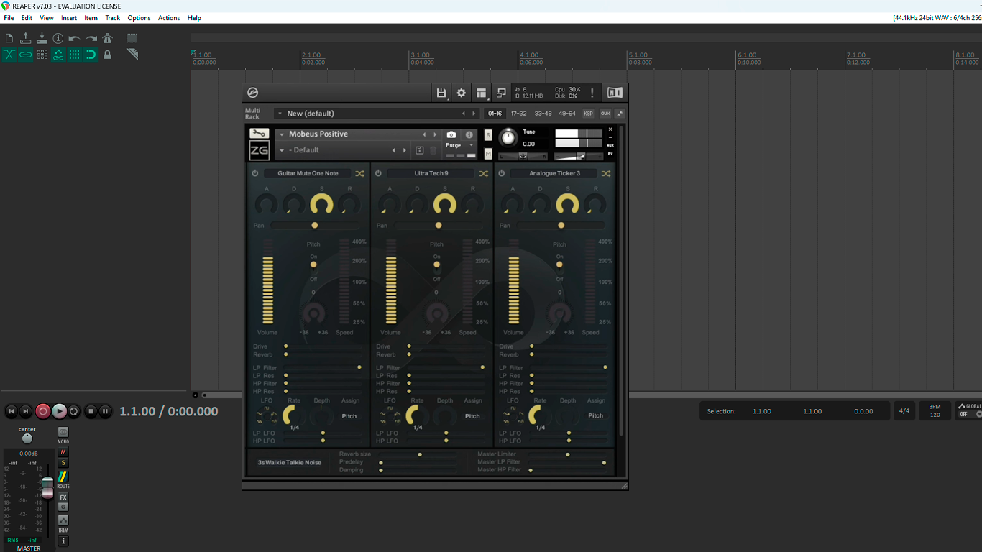This screenshot has width=982, height=552.
Task: Click Kontakt minimize view icon
Action: tap(502, 93)
